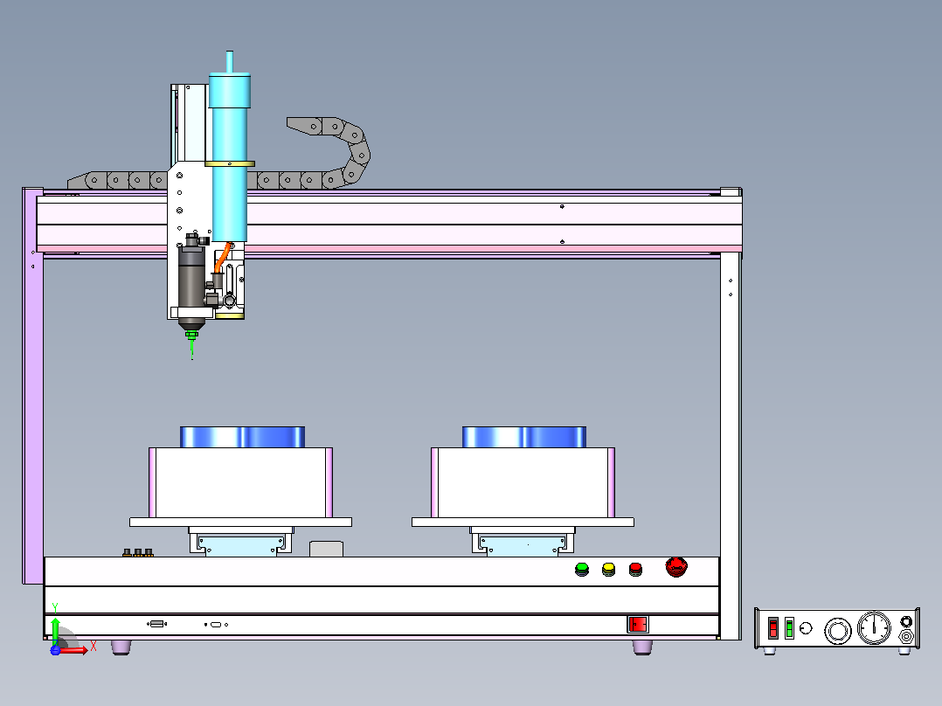Select the red emergency stop mushroom button
942x706 pixels.
[x=676, y=566]
